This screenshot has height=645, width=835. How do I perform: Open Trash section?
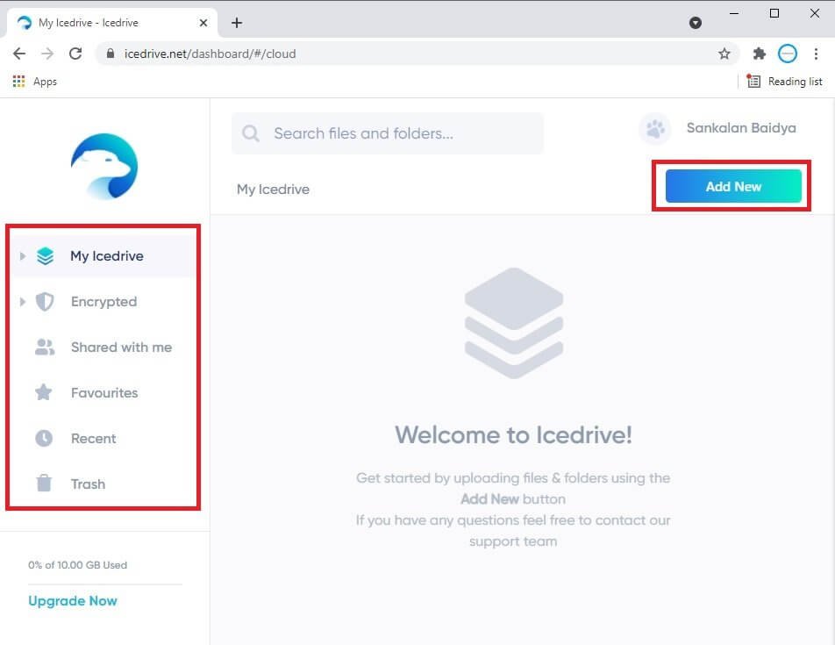point(103,484)
